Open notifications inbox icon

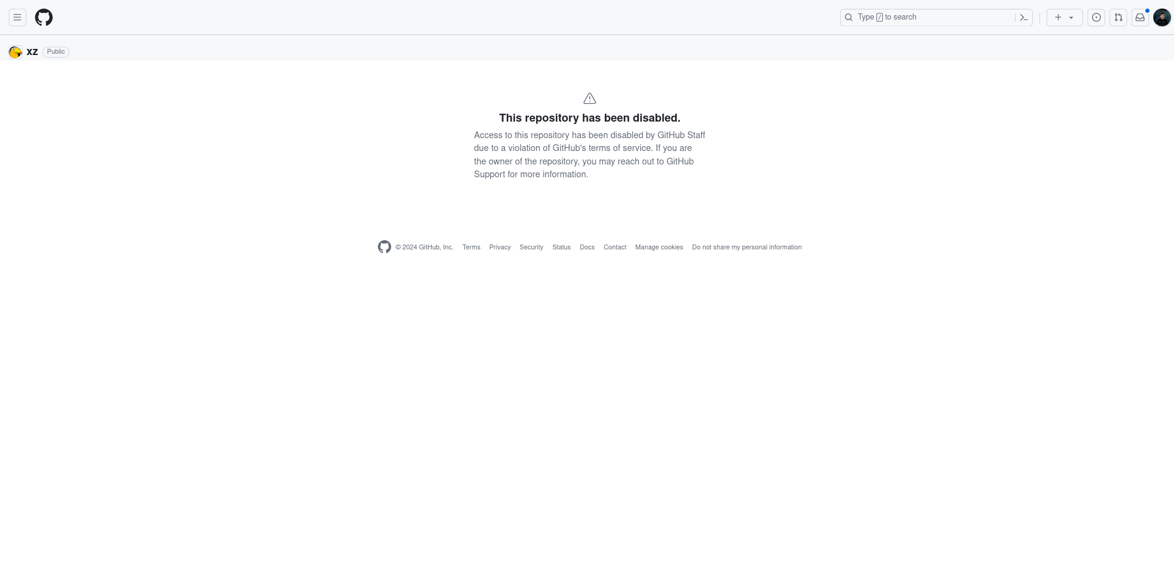point(1140,18)
